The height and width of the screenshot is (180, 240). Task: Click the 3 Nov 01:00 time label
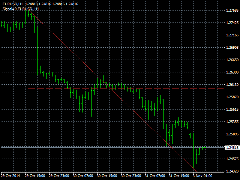[202, 175]
